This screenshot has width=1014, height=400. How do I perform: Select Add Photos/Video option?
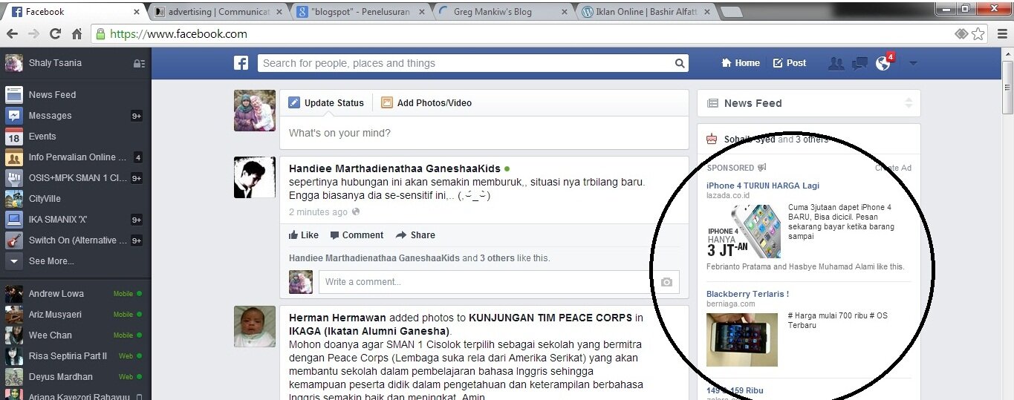(x=426, y=103)
